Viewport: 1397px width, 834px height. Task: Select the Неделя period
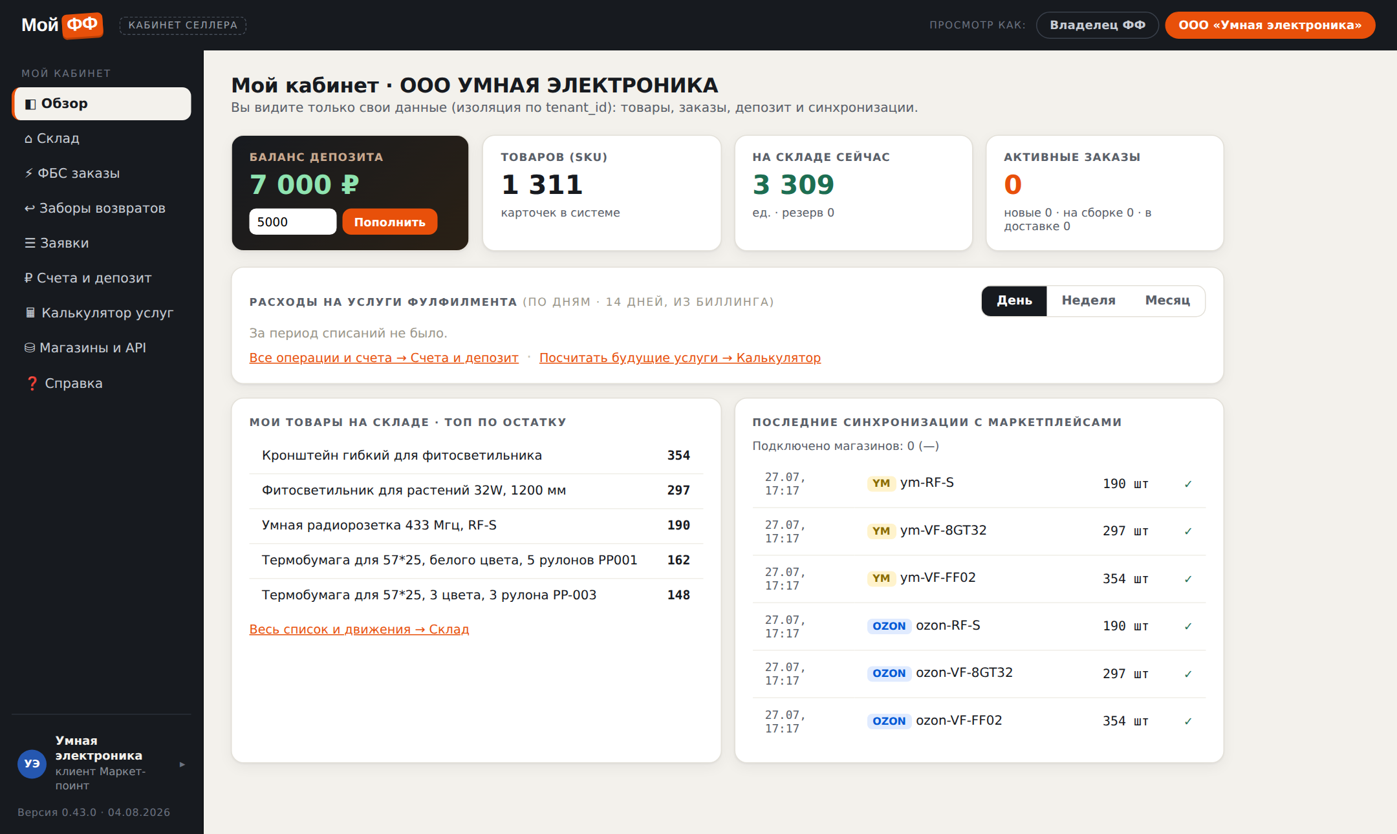[1088, 301]
